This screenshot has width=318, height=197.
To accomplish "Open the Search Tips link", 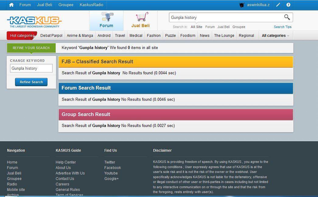I will 282,27.
